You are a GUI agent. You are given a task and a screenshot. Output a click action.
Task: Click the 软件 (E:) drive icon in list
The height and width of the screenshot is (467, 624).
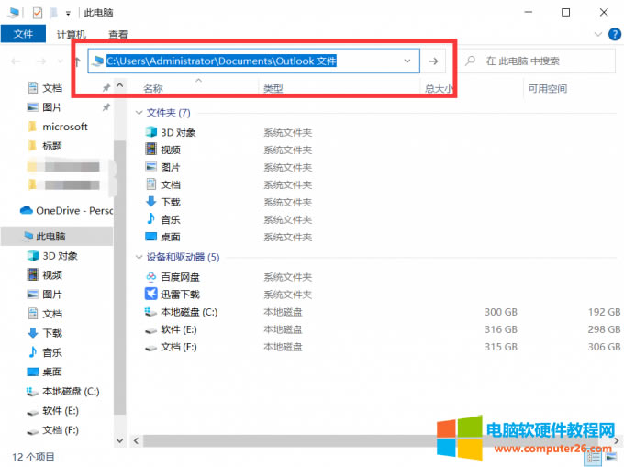click(x=150, y=330)
